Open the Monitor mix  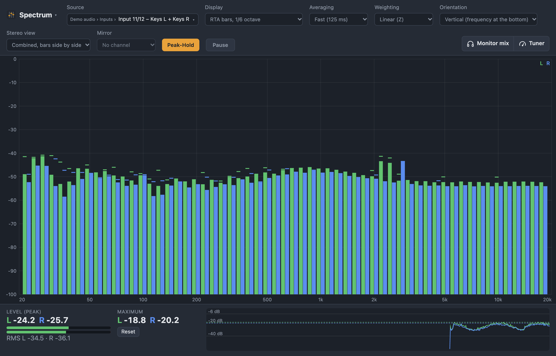point(488,43)
